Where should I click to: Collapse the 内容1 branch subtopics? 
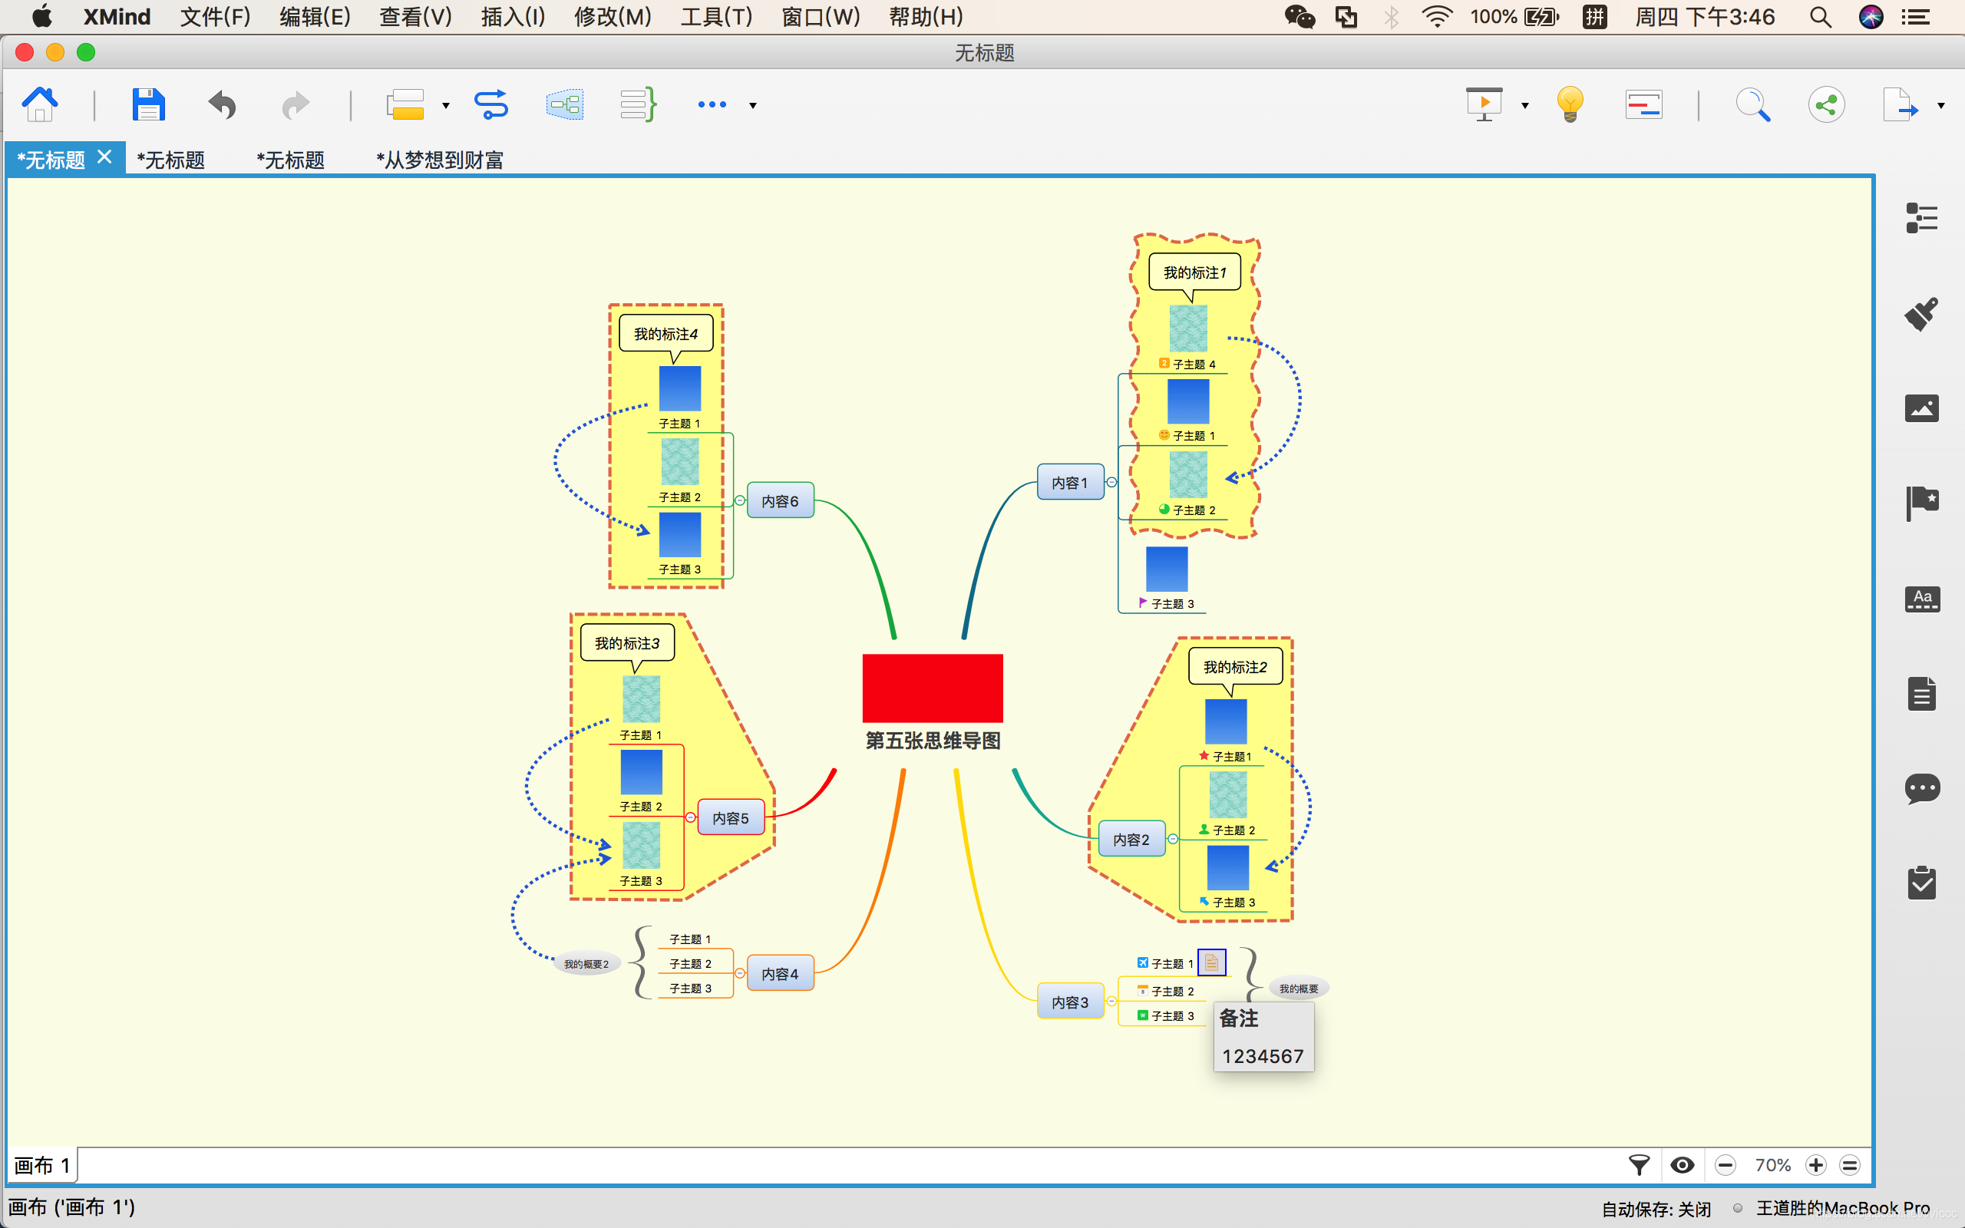(x=1111, y=483)
